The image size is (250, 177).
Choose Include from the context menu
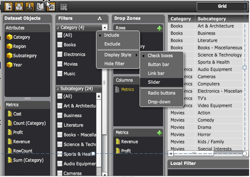[x=112, y=35]
